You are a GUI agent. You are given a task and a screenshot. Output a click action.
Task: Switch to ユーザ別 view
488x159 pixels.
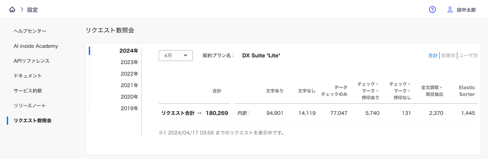[468, 55]
